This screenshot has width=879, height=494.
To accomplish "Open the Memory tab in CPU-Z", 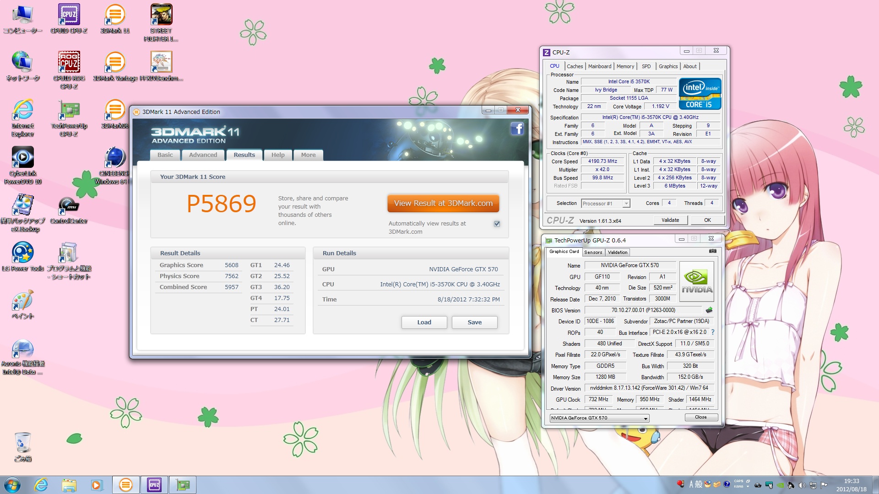I will point(625,66).
